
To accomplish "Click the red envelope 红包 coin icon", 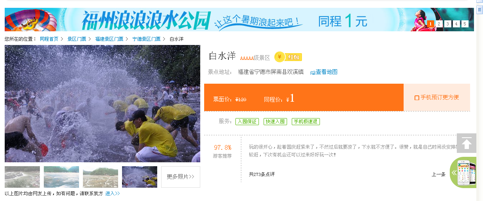I will (279, 57).
